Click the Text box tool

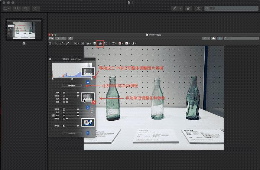click(x=82, y=43)
